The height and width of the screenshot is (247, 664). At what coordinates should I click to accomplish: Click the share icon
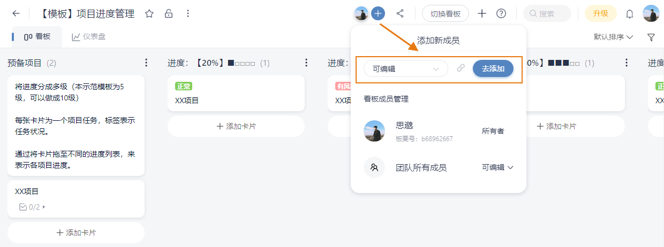[x=400, y=13]
